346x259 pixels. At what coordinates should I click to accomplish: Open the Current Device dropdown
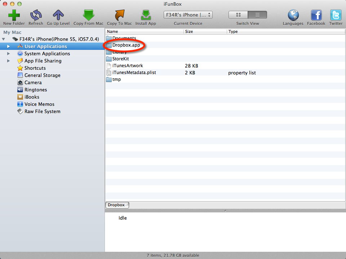coord(188,15)
